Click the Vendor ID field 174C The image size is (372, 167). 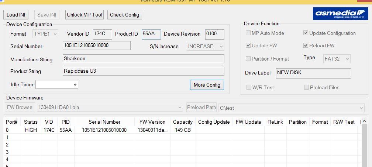pyautogui.click(x=103, y=34)
